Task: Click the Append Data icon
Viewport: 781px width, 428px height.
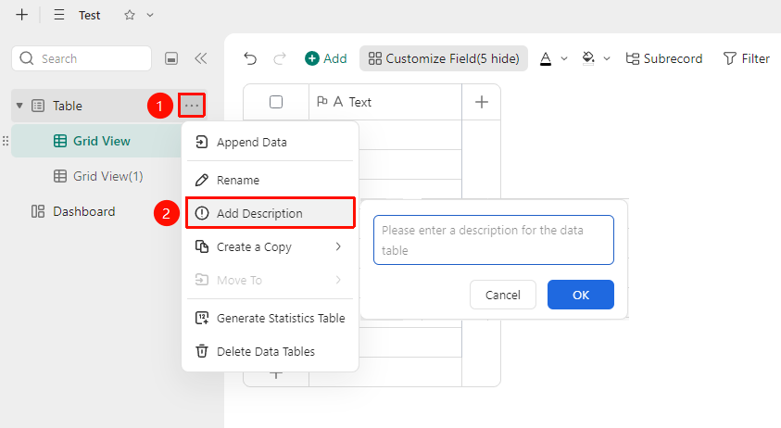Action: click(x=202, y=142)
